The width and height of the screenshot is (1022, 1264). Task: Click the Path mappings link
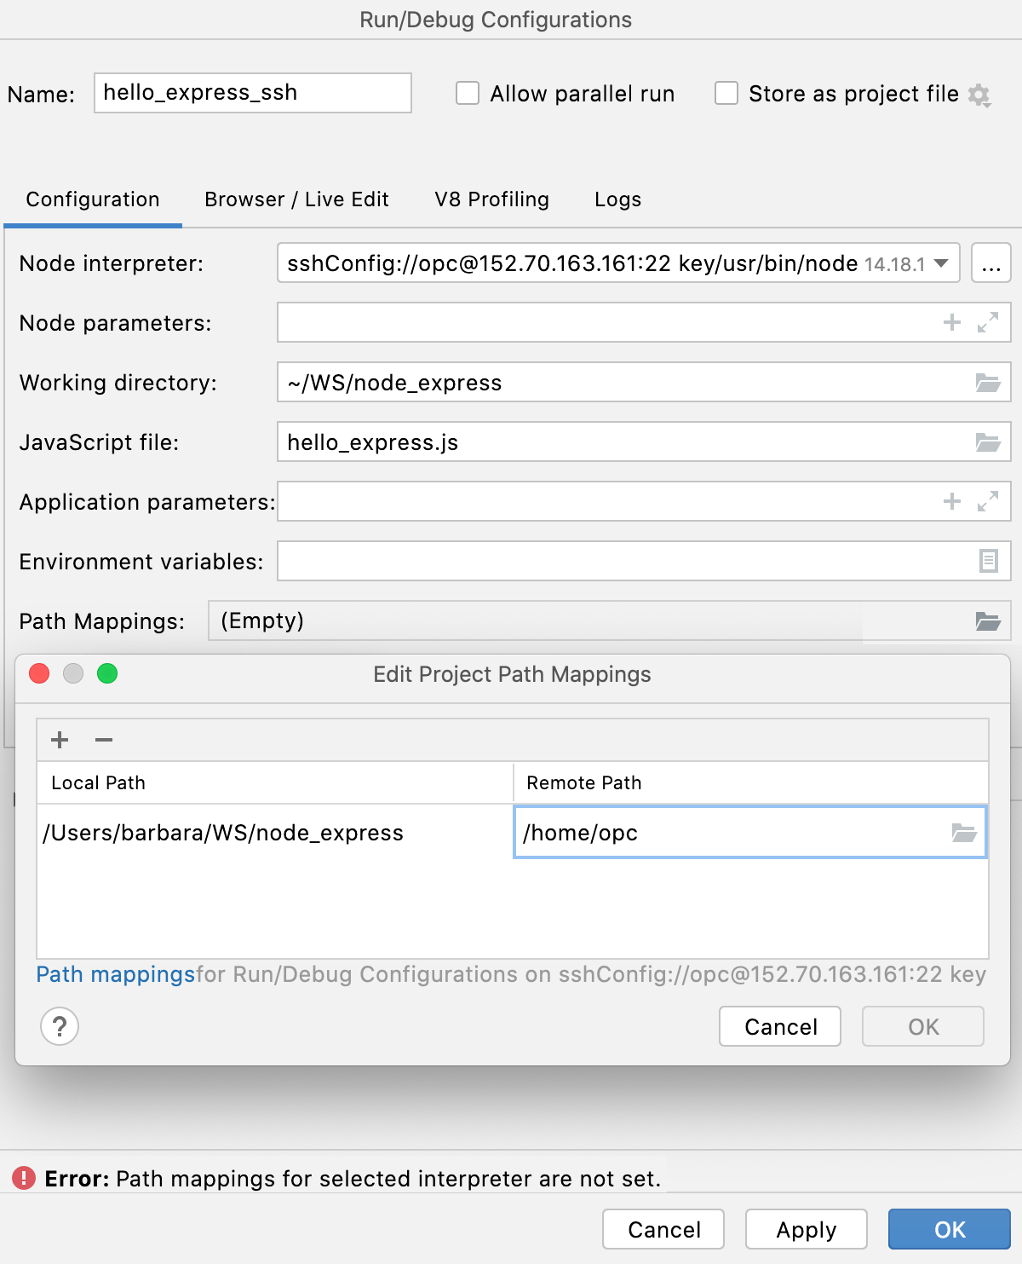click(x=115, y=974)
